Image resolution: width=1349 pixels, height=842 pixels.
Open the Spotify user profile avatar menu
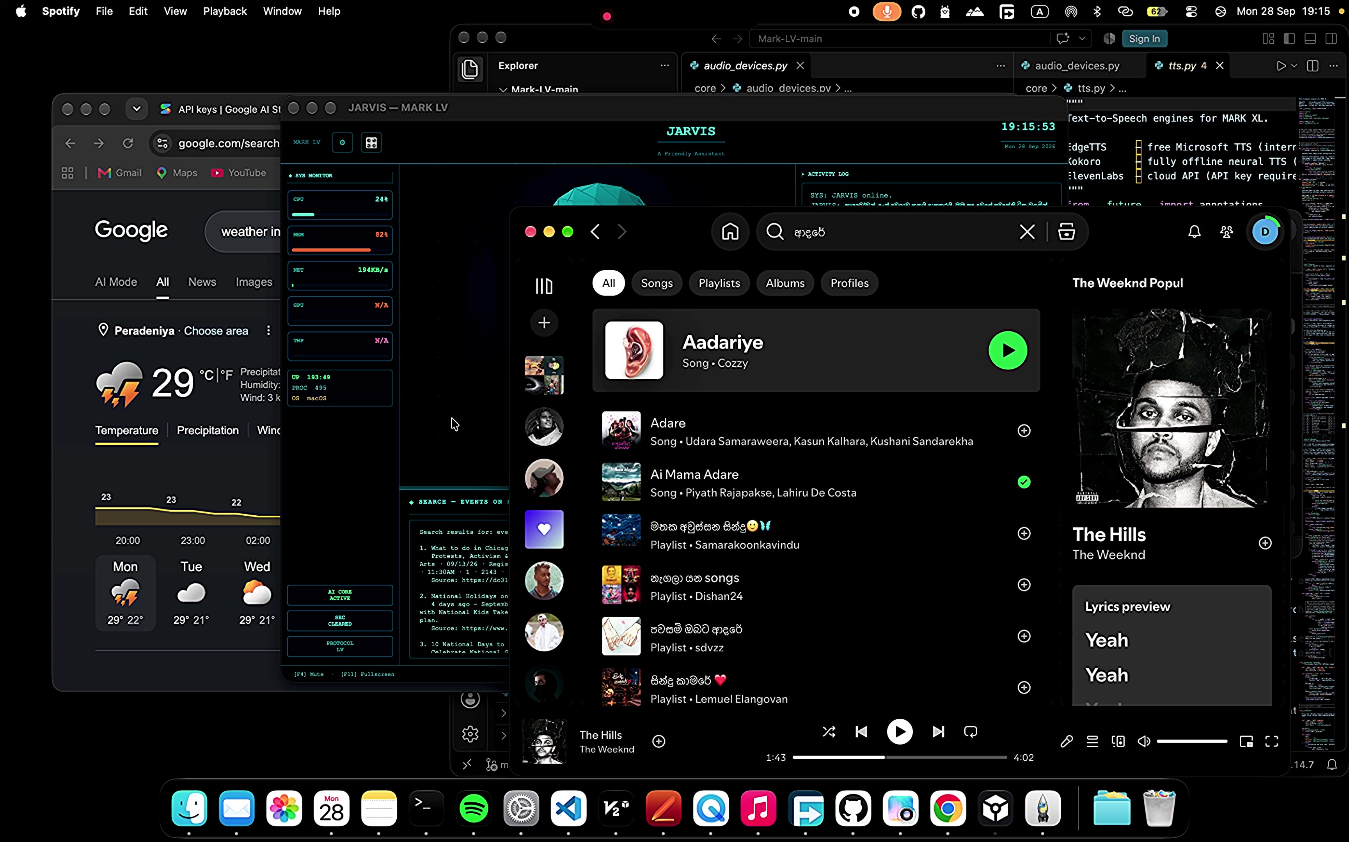[x=1265, y=232]
